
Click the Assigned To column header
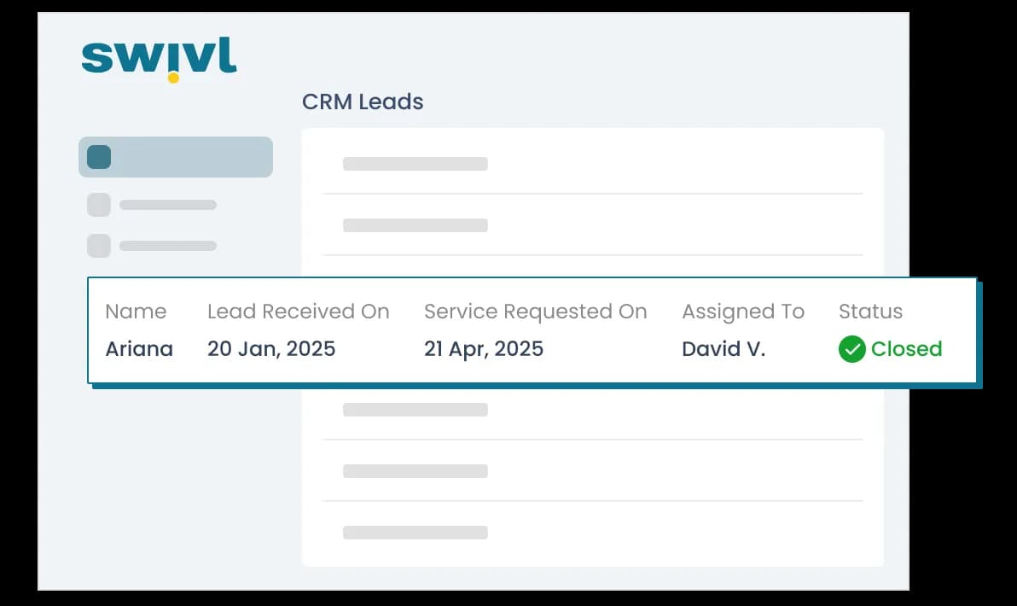click(x=742, y=312)
